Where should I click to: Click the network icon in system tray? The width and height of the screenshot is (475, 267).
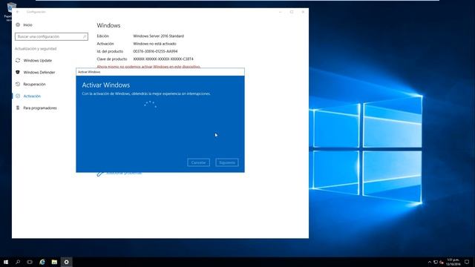pos(436,262)
